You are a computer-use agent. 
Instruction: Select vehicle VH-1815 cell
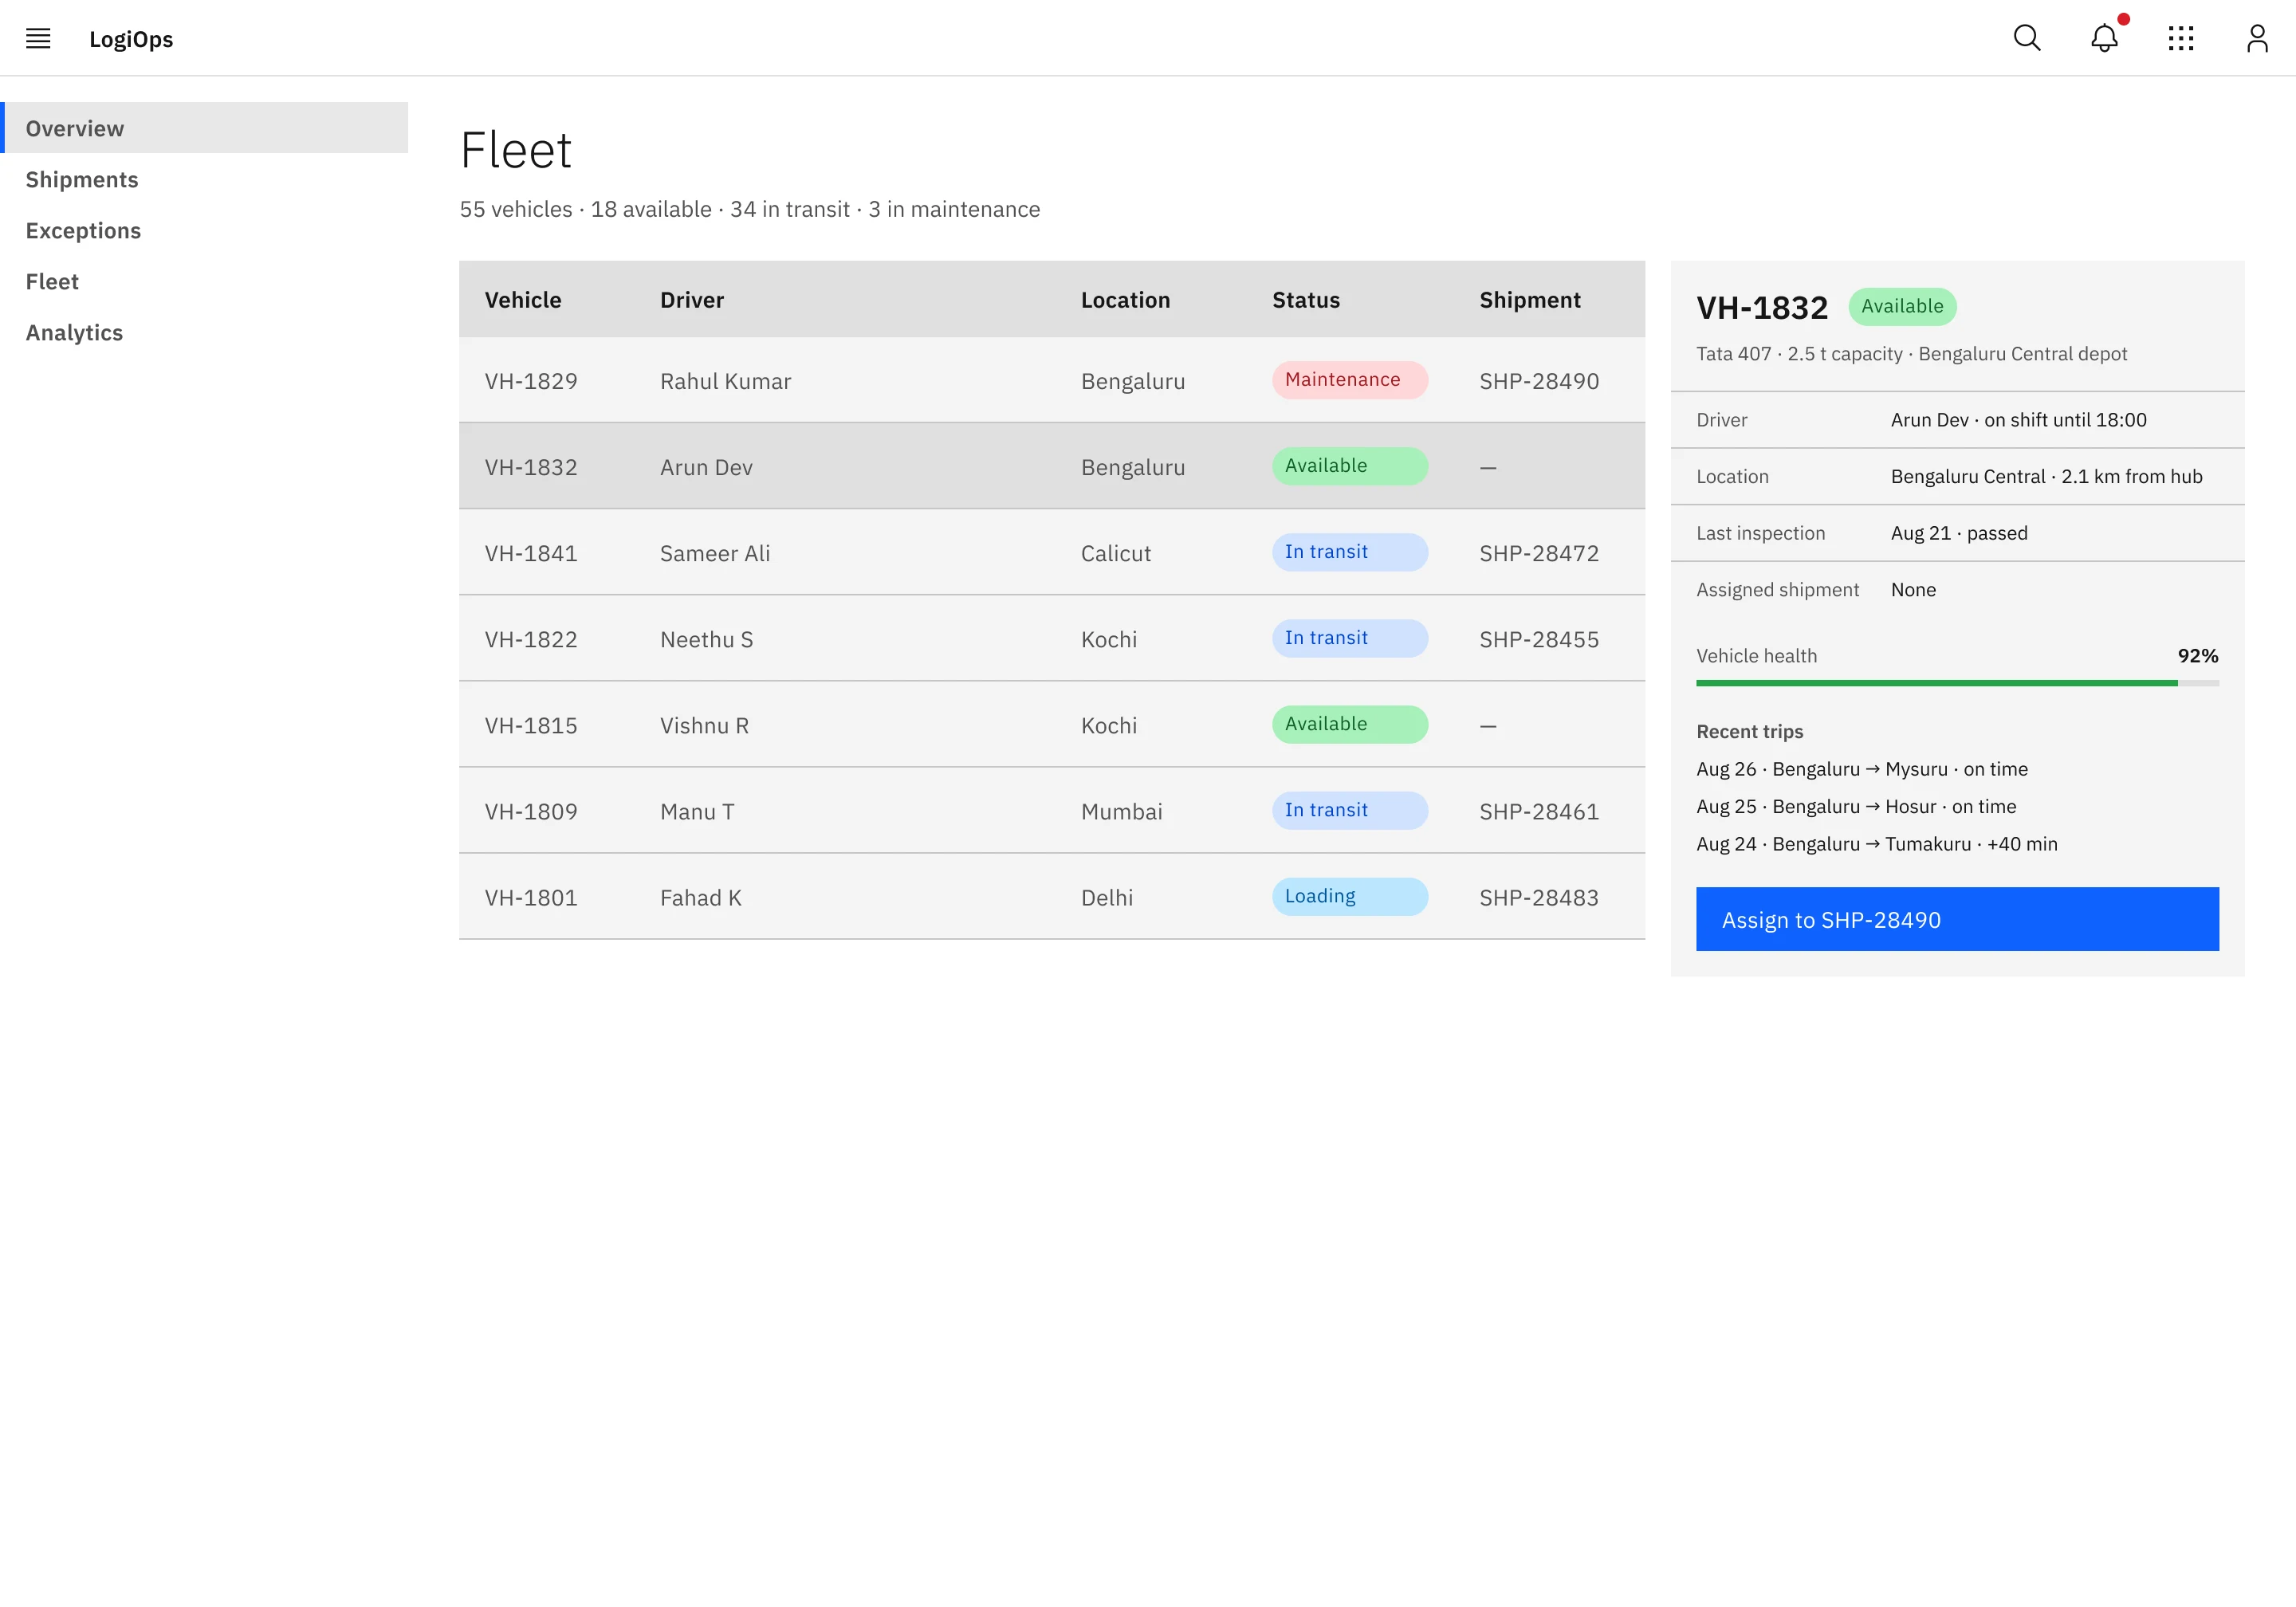pyautogui.click(x=531, y=725)
